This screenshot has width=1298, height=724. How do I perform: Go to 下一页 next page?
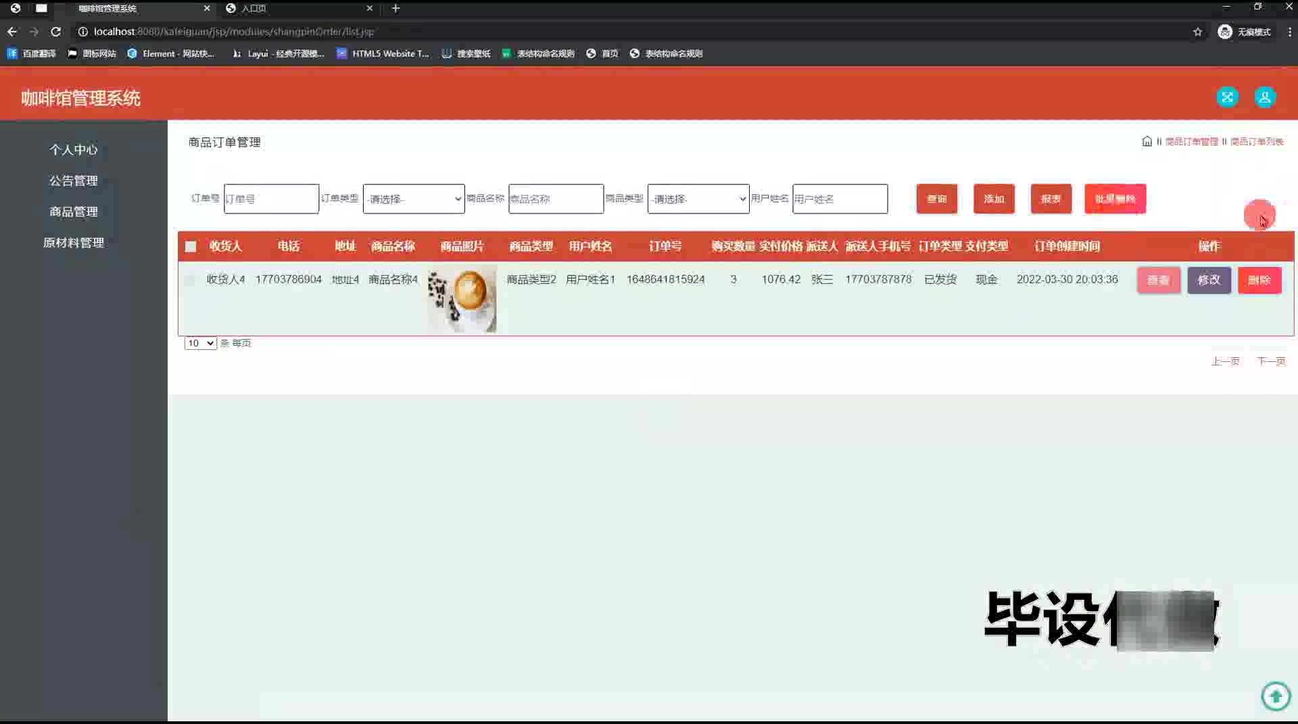(x=1271, y=361)
